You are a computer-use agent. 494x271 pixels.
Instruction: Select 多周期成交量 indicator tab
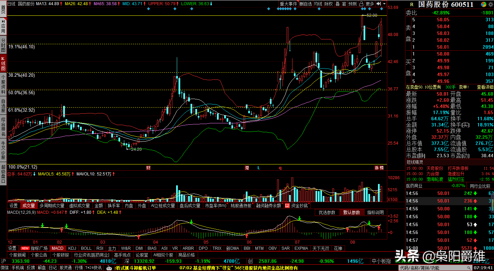coord(52,206)
